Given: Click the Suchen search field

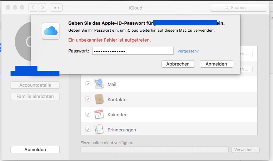Looking at the screenshot, I should tap(238, 7).
